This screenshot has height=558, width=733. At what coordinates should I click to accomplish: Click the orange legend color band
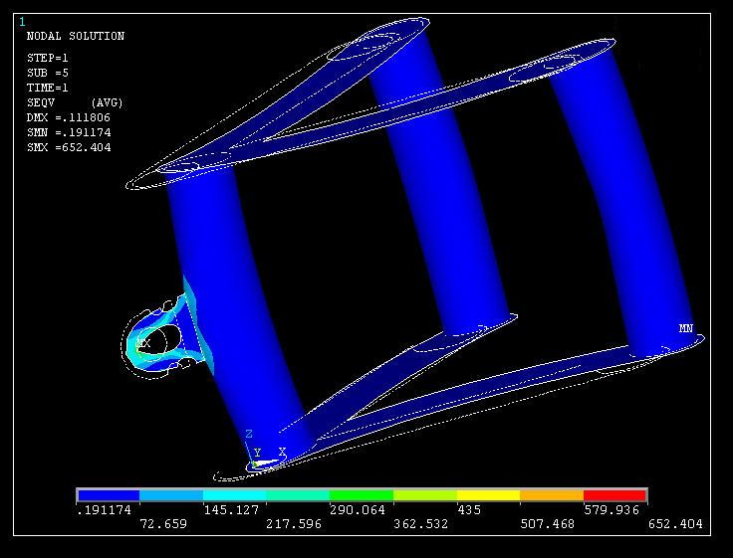click(552, 495)
